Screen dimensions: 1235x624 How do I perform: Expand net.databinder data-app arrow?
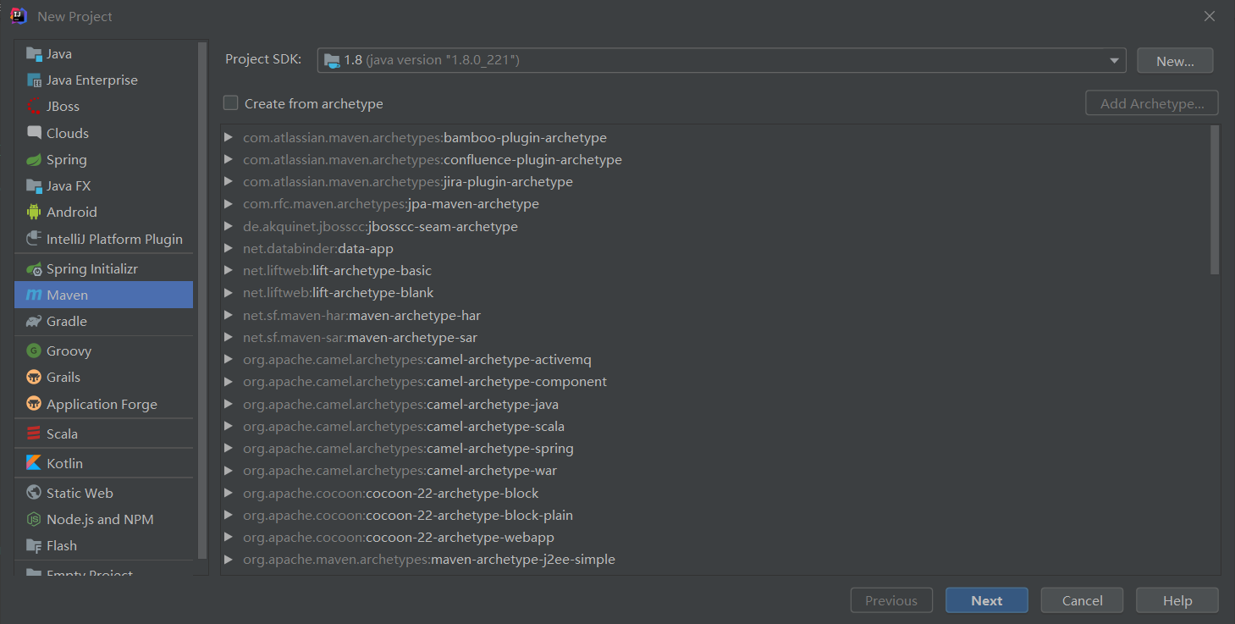click(x=229, y=248)
